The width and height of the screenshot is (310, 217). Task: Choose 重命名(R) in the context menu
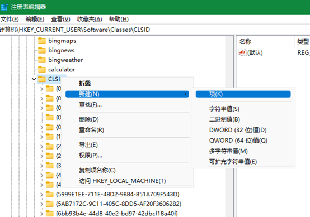pyautogui.click(x=127, y=130)
